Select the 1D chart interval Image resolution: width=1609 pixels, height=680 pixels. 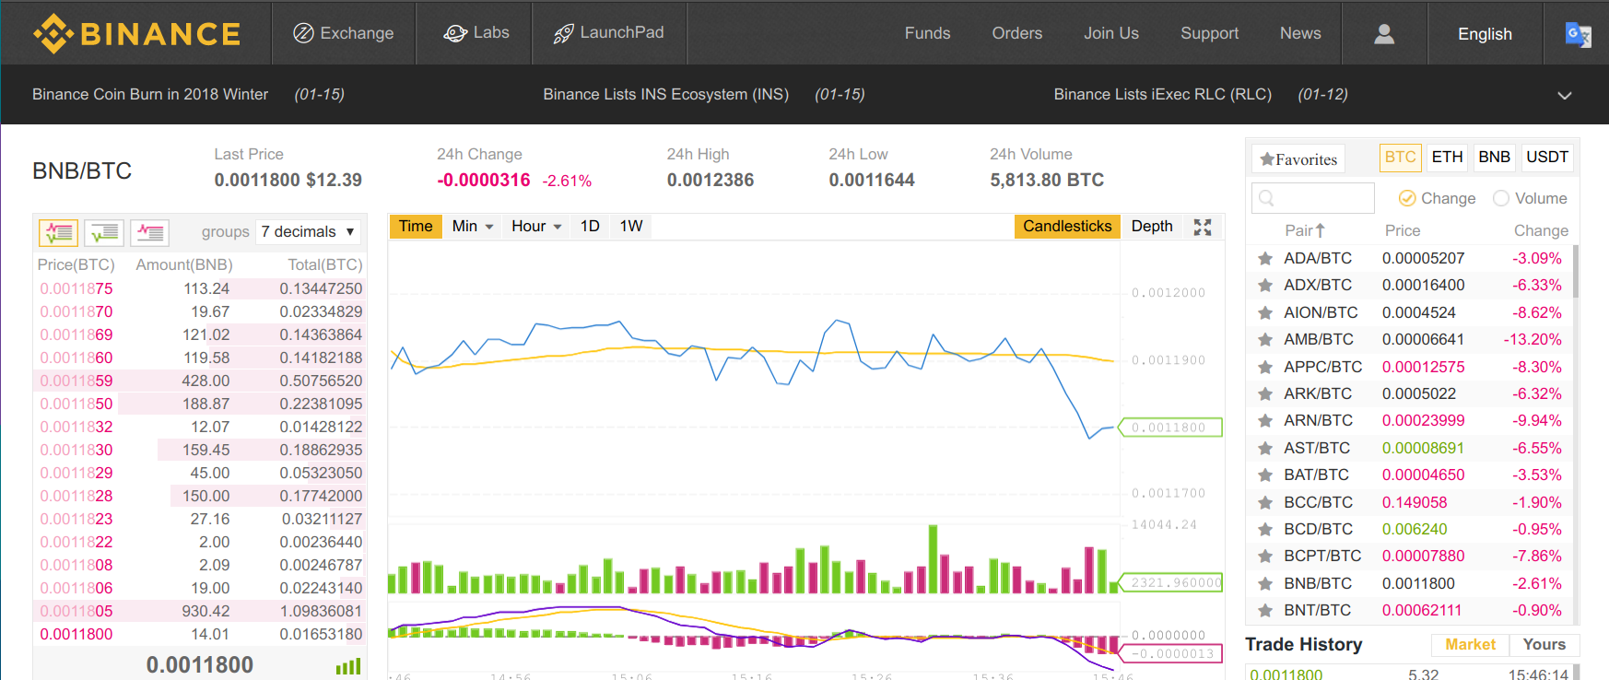click(590, 227)
